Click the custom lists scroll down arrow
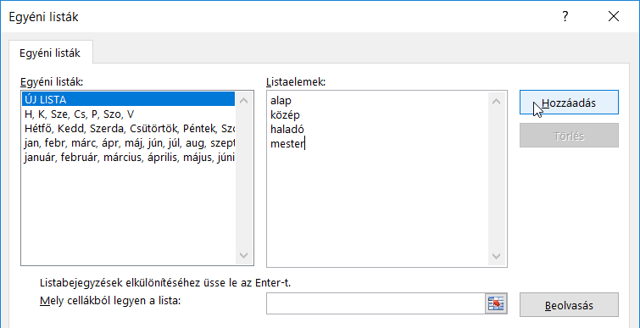 (243, 256)
